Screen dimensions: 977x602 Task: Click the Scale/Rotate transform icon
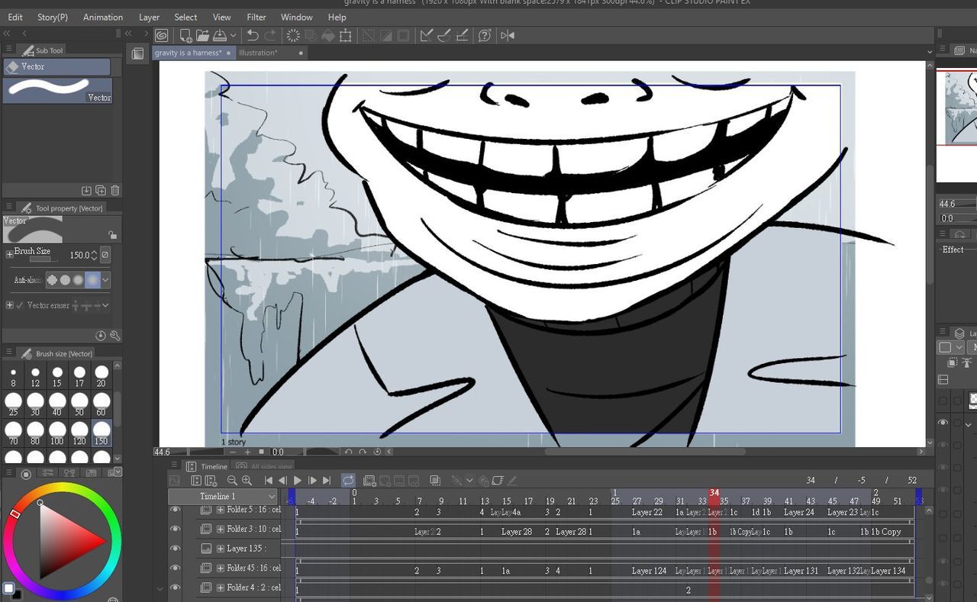(346, 35)
